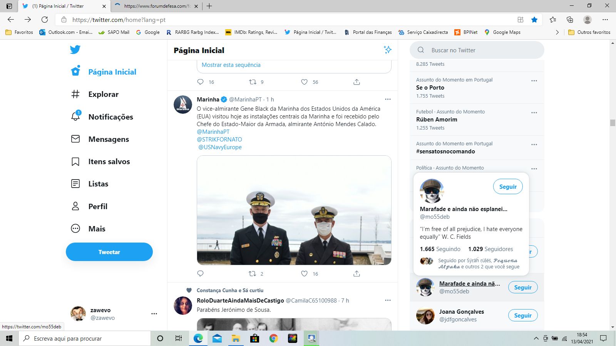This screenshot has height=346, width=616.
Task: Open the #sensatosnocomando trend
Action: (x=445, y=151)
